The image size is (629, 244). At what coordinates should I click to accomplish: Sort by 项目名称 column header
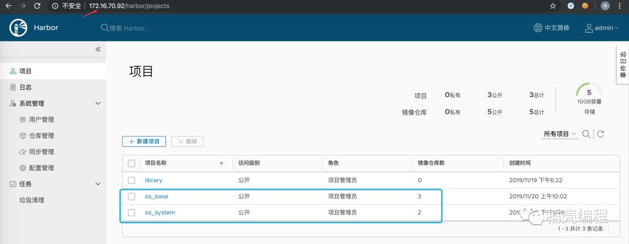tap(156, 163)
